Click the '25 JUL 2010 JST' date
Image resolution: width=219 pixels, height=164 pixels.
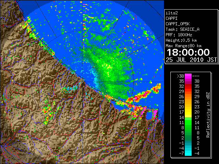[192, 60]
